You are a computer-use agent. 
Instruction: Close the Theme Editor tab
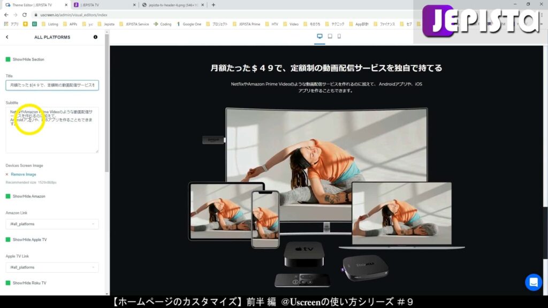(66, 5)
